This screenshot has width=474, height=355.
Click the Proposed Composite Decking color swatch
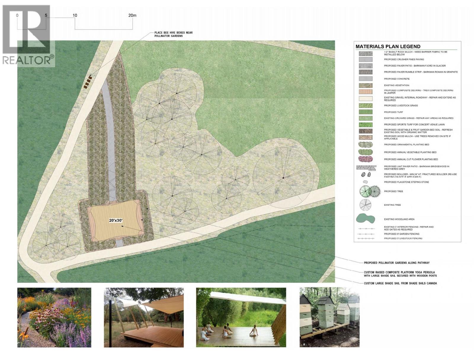[x=366, y=92]
